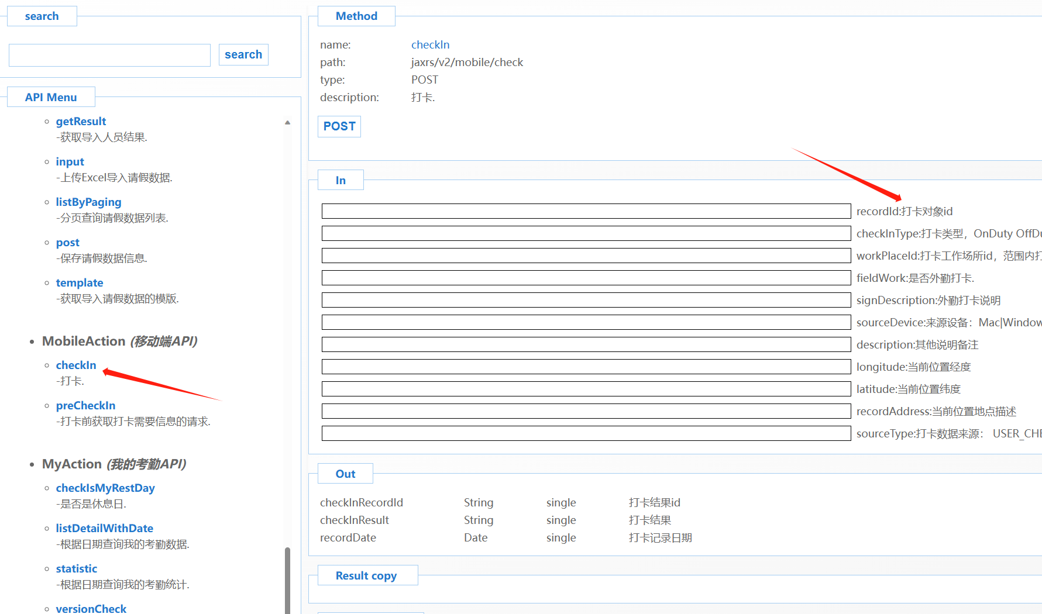Open the statistic API link

click(x=77, y=568)
